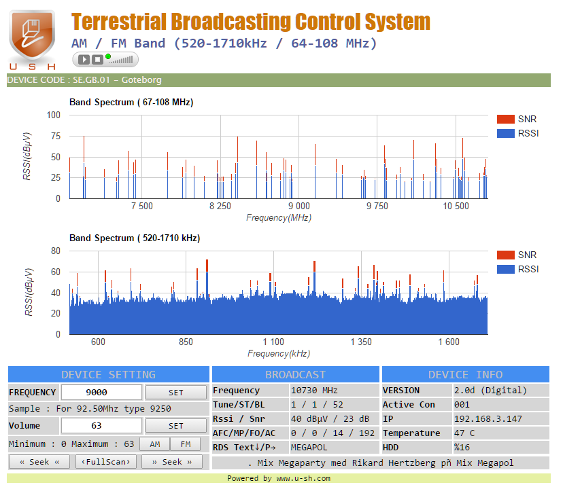This screenshot has width=563, height=487.
Task: Click the Terrestrial Broadcasting Control System title
Action: (x=251, y=22)
